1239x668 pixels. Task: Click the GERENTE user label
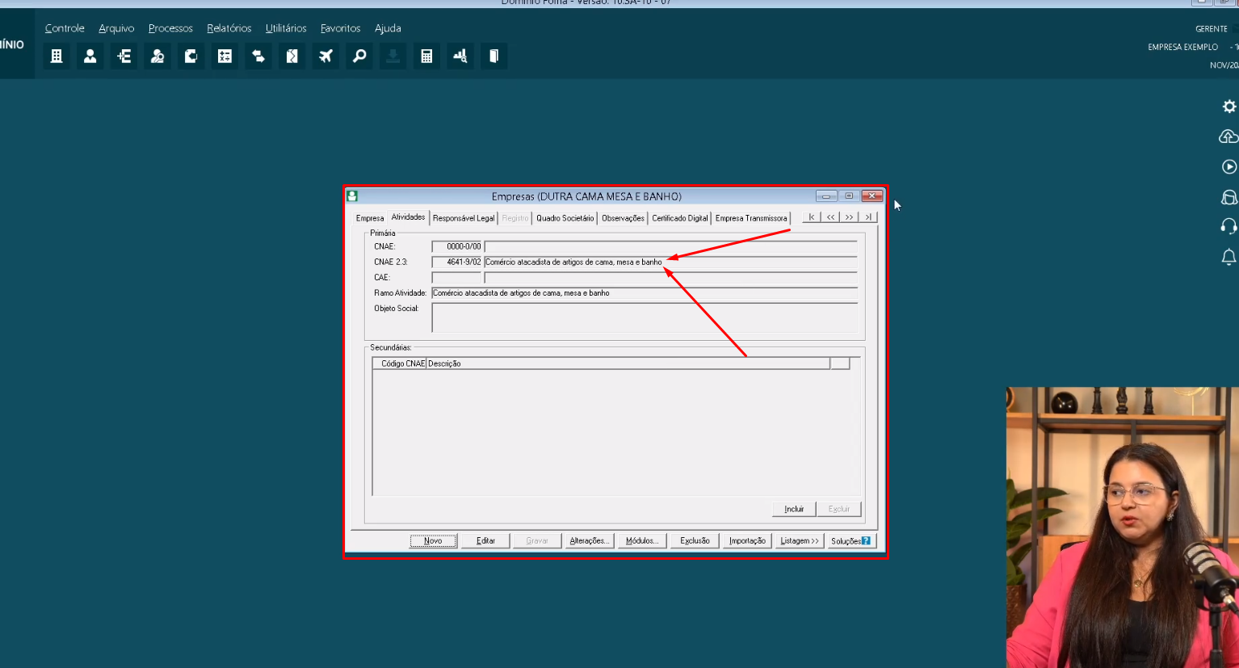click(x=1212, y=29)
